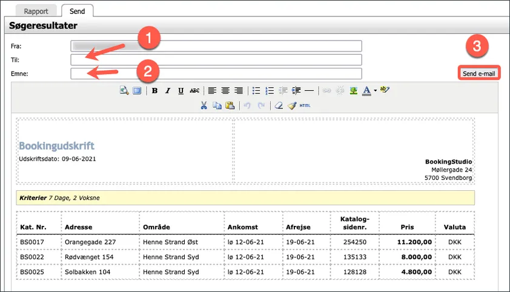Apply strikethrough formatting
This screenshot has height=292, width=510.
[194, 91]
